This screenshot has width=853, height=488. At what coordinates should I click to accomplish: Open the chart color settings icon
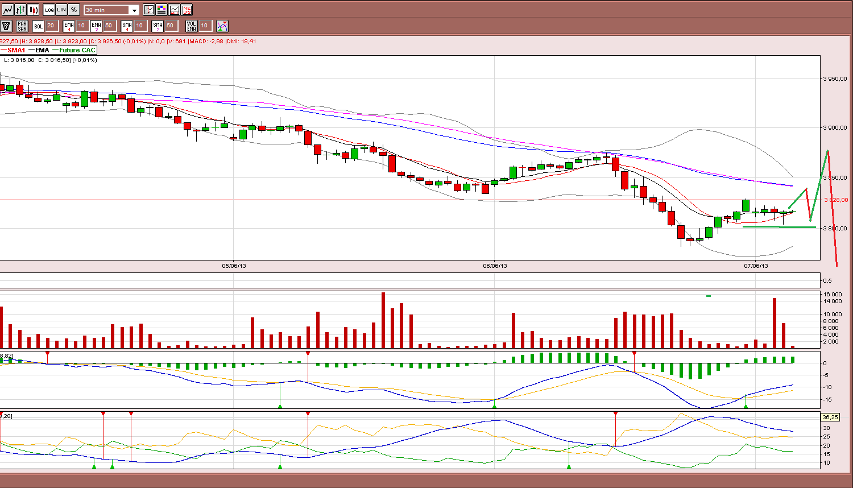pyautogui.click(x=162, y=10)
